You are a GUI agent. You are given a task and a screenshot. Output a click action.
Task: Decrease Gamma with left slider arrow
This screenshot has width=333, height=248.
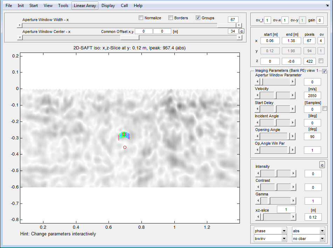pos(258,201)
